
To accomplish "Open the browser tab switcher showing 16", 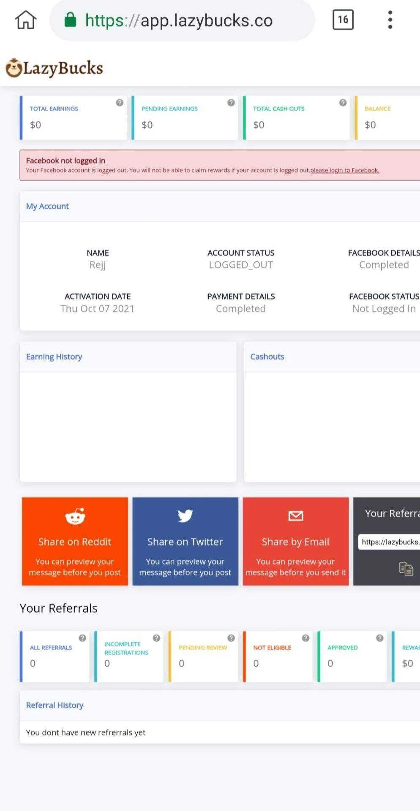I will pos(343,20).
